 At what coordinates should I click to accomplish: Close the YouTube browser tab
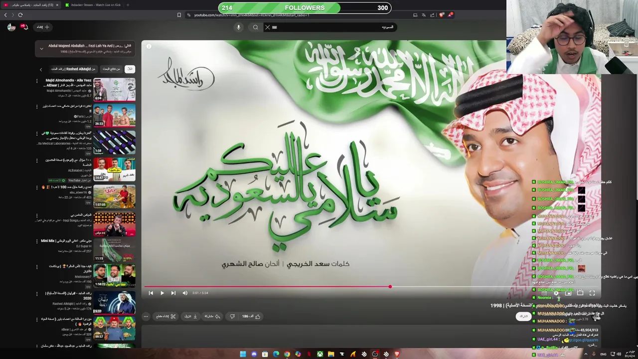tap(57, 5)
